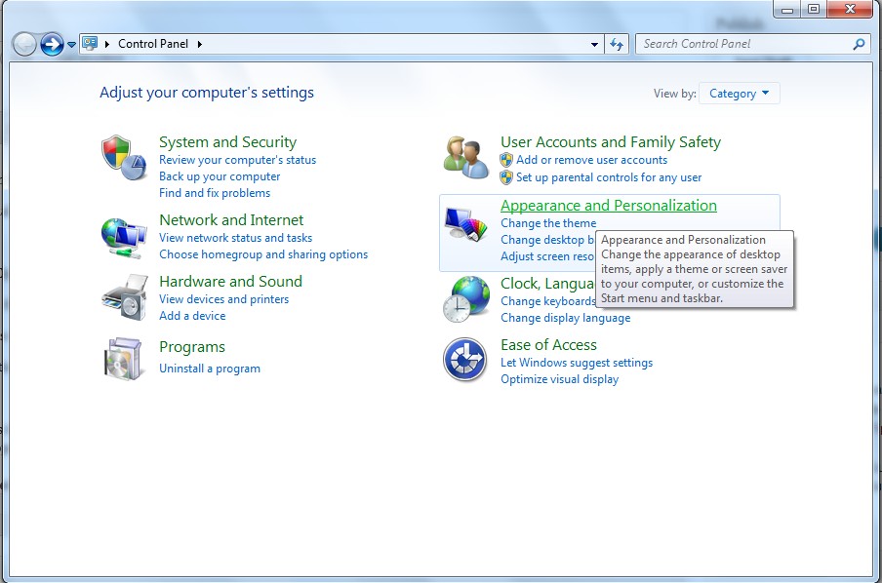Click Optimize visual display

pos(560,379)
